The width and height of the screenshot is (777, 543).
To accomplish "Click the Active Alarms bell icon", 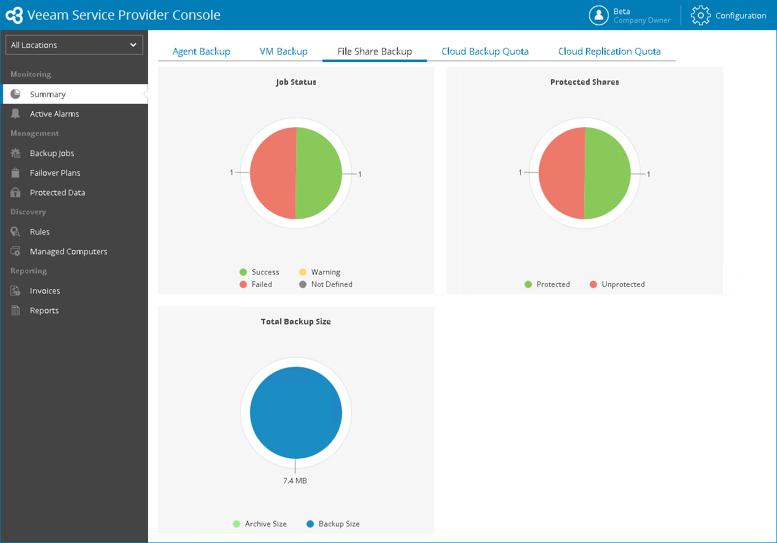I will 16,114.
